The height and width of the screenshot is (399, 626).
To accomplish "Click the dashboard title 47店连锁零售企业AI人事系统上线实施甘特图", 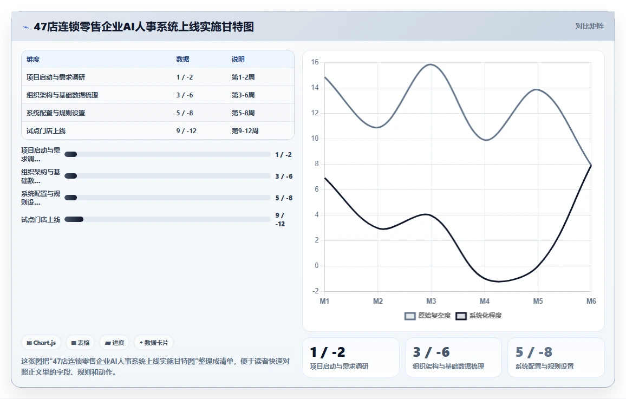I will 144,27.
